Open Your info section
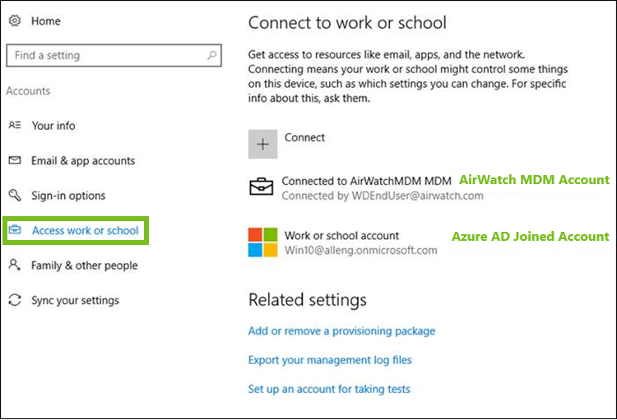 click(x=53, y=126)
